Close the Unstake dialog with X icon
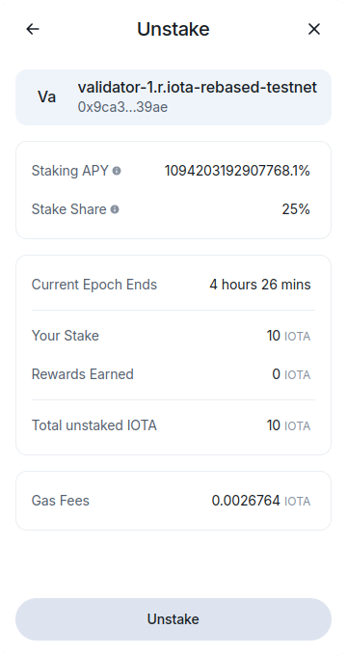The image size is (347, 656). [314, 29]
